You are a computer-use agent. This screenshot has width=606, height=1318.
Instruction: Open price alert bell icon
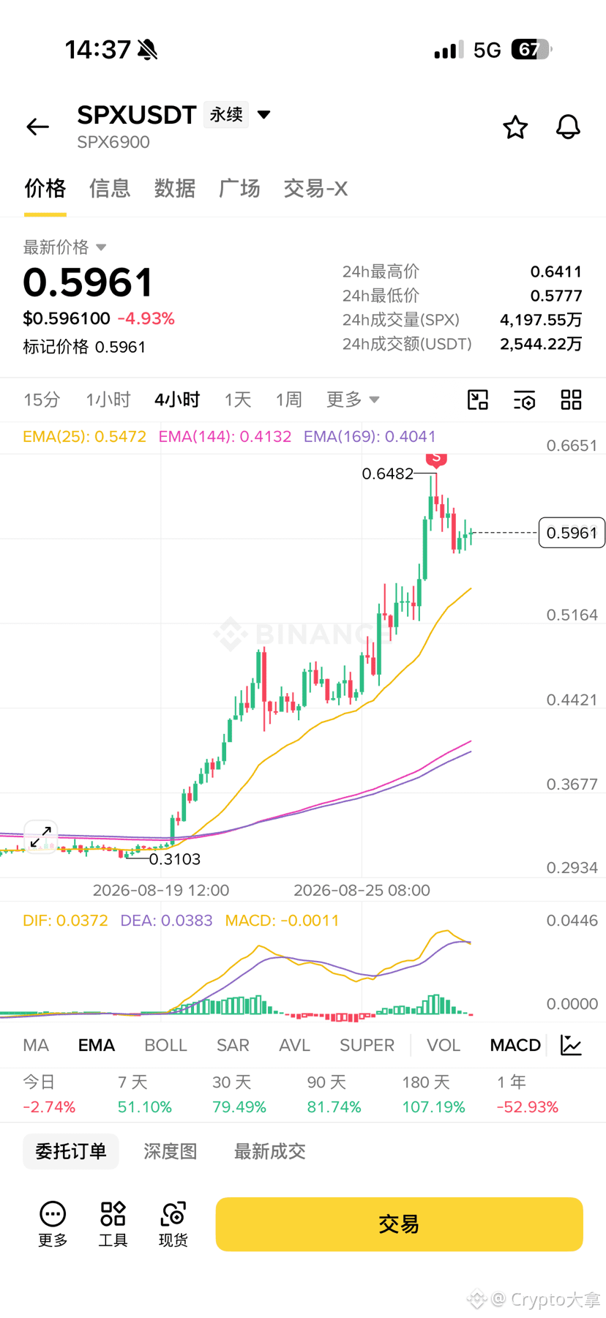tap(568, 127)
